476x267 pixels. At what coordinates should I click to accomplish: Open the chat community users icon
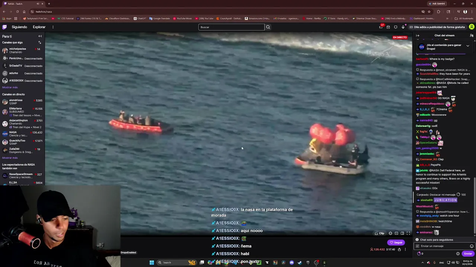[x=472, y=36]
